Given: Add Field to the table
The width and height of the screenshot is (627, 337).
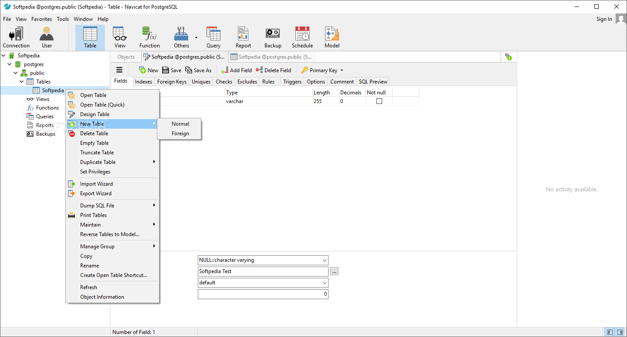Looking at the screenshot, I should click(237, 70).
